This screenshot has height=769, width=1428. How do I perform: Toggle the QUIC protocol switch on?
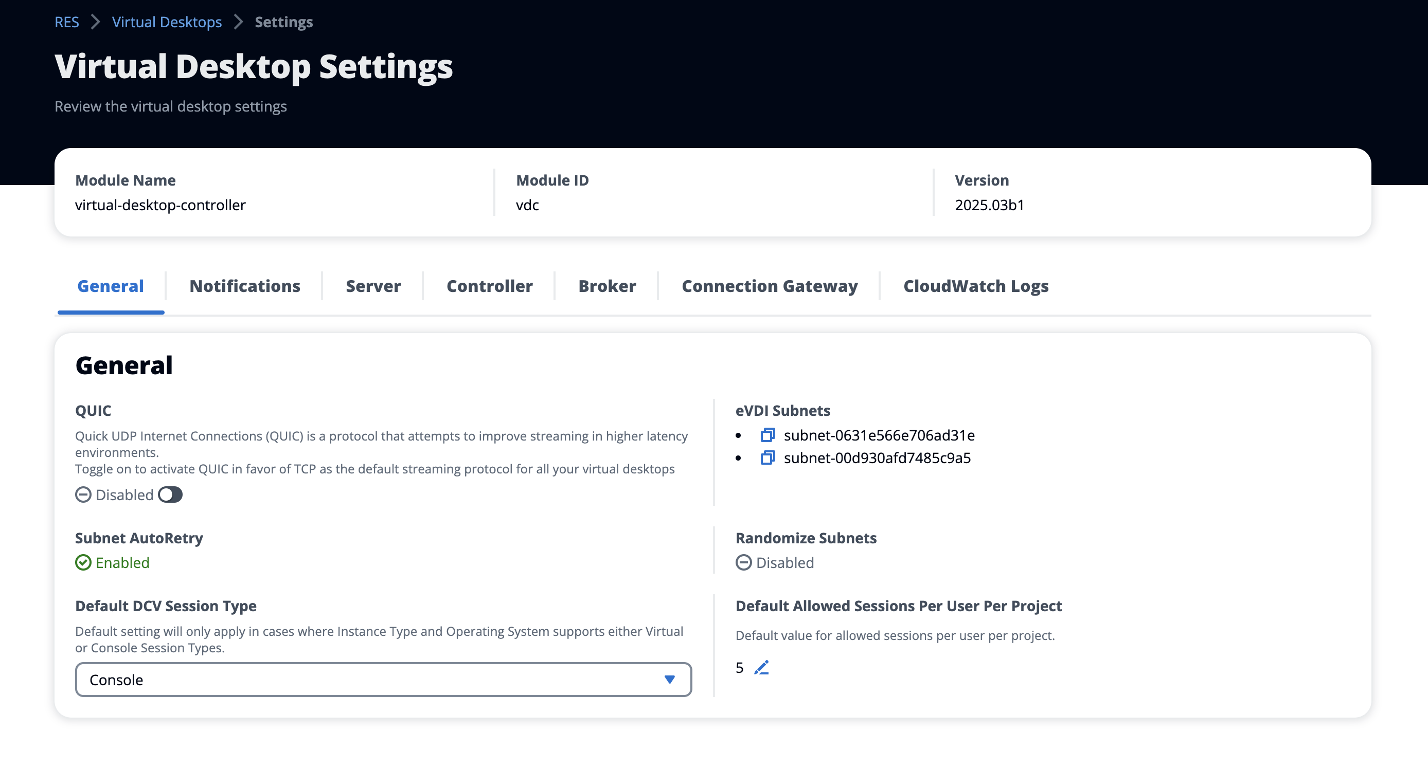pos(170,495)
